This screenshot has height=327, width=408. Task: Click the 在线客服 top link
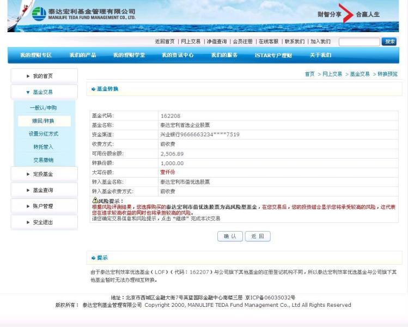coord(269,41)
